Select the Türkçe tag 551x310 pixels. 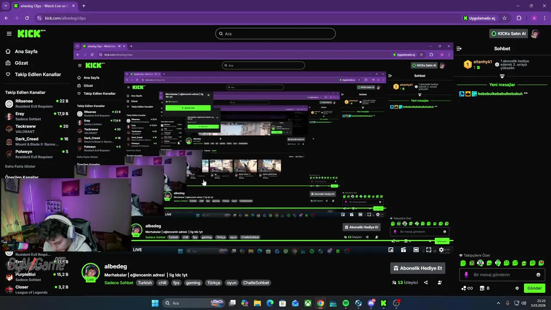tap(214, 283)
